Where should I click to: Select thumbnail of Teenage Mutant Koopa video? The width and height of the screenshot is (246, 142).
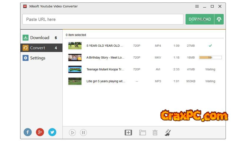coord(75,69)
